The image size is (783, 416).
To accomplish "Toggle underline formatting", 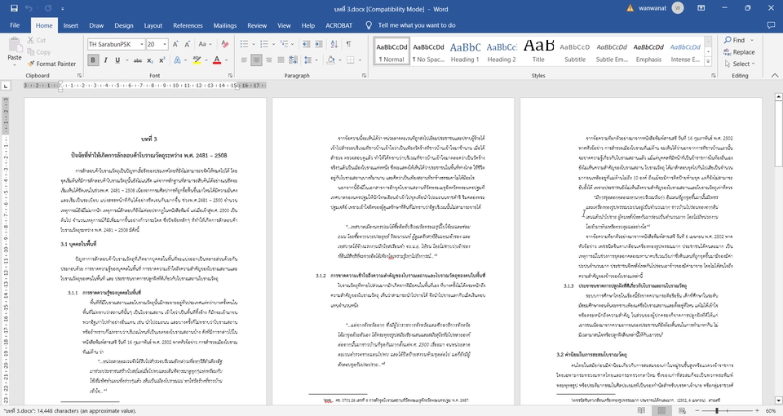I will pyautogui.click(x=117, y=60).
